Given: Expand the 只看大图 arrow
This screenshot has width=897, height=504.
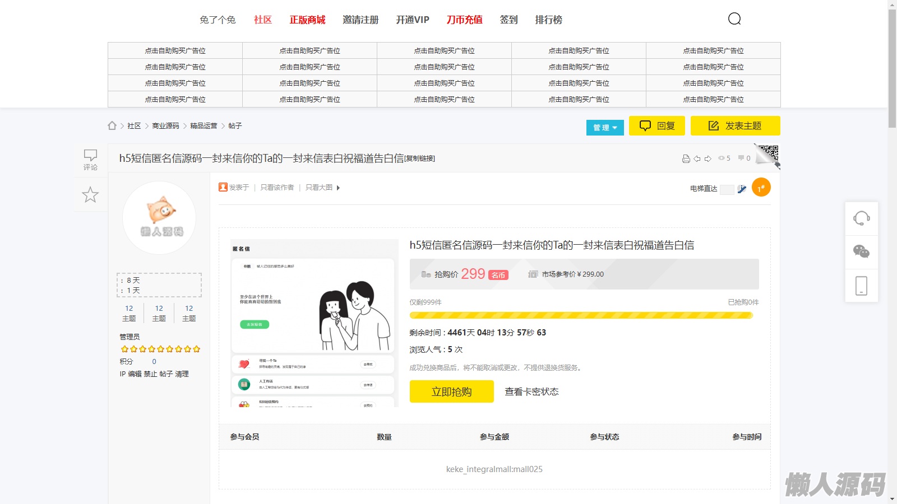Looking at the screenshot, I should point(338,188).
